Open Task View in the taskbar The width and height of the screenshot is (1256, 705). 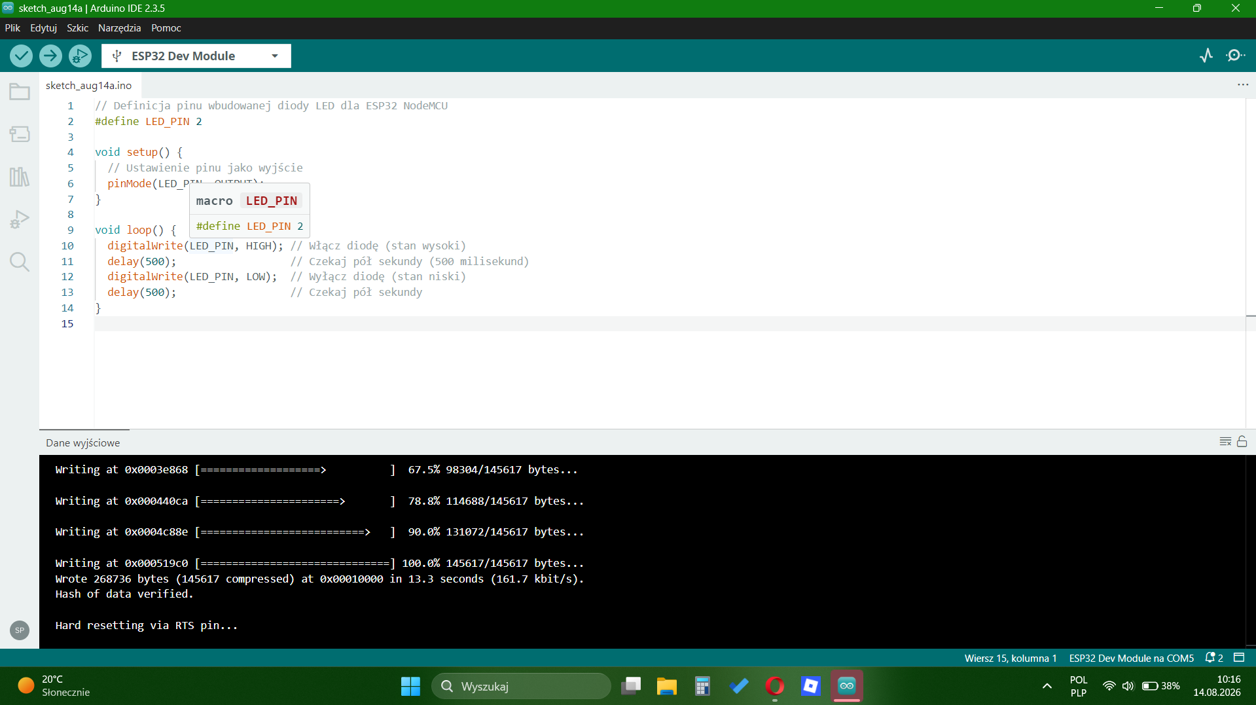631,686
